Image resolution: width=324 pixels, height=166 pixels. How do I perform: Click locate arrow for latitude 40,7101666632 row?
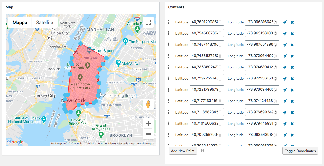click(284, 124)
